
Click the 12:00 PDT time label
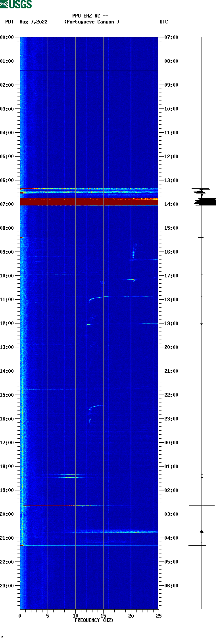[7, 323]
